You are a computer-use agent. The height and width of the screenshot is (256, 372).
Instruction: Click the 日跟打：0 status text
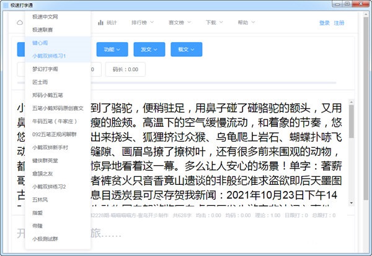click(296, 215)
